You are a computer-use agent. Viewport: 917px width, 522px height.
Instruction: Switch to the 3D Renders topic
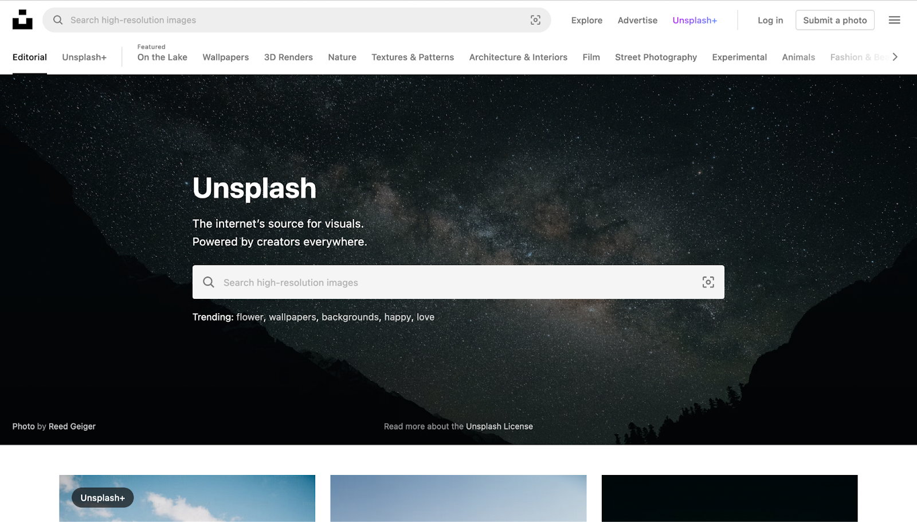pos(288,57)
